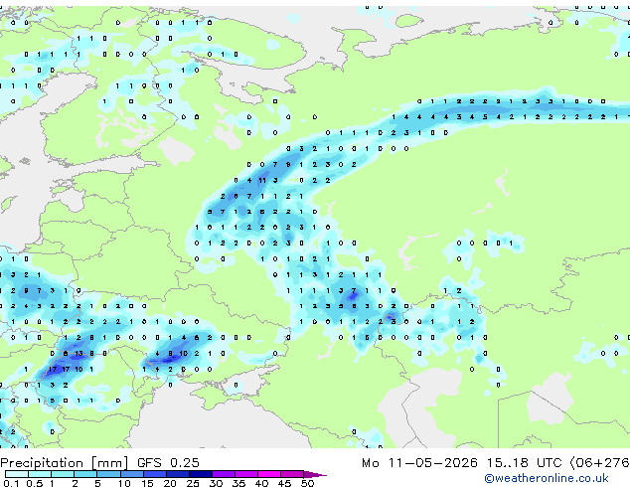The height and width of the screenshot is (487, 630).
Task: Click the legend label "20"
Action: coord(170,483)
